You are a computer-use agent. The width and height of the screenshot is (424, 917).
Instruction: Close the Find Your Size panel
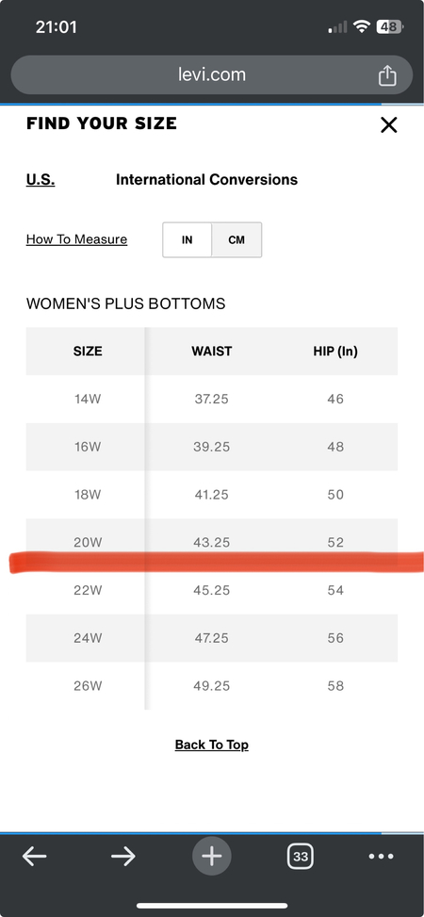tap(388, 124)
